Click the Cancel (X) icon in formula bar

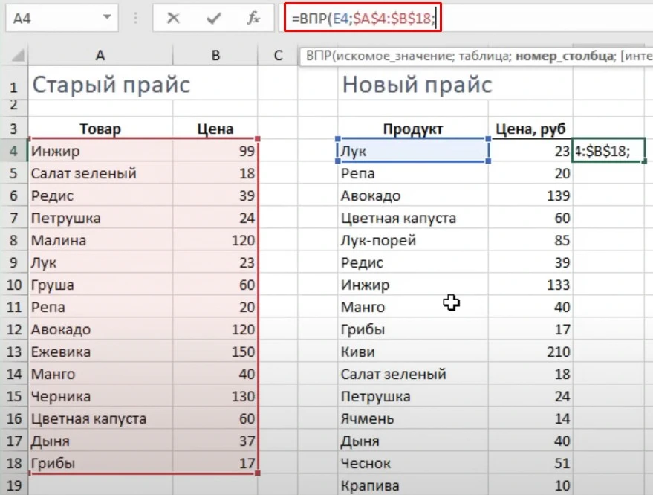pyautogui.click(x=174, y=18)
